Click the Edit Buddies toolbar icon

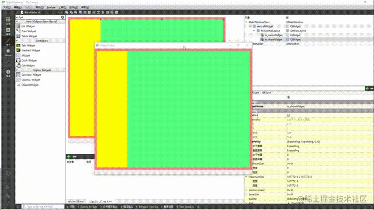(75, 12)
